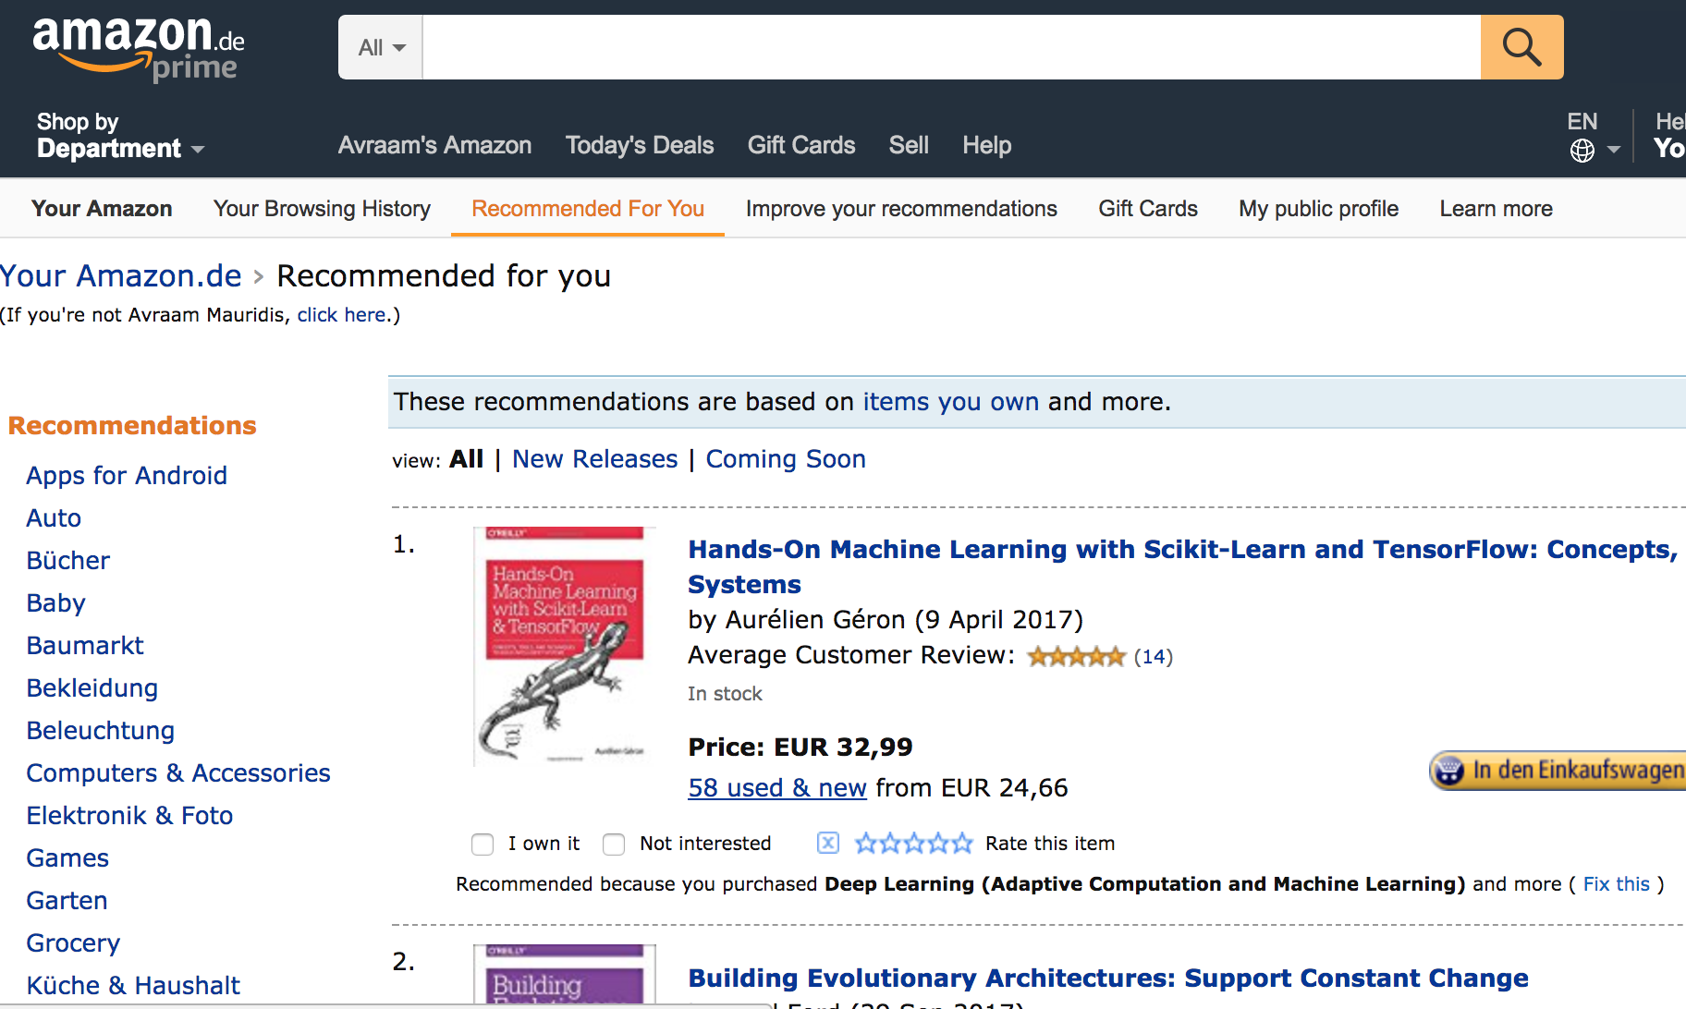
Task: Open the Amazon.de prime logo home link
Action: [139, 49]
